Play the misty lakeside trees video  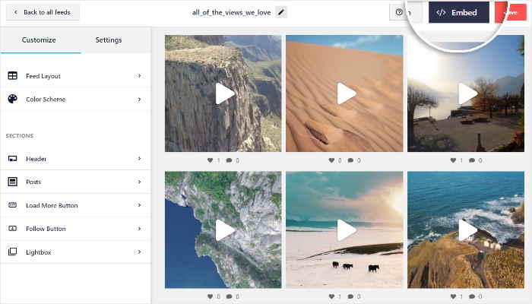click(467, 93)
